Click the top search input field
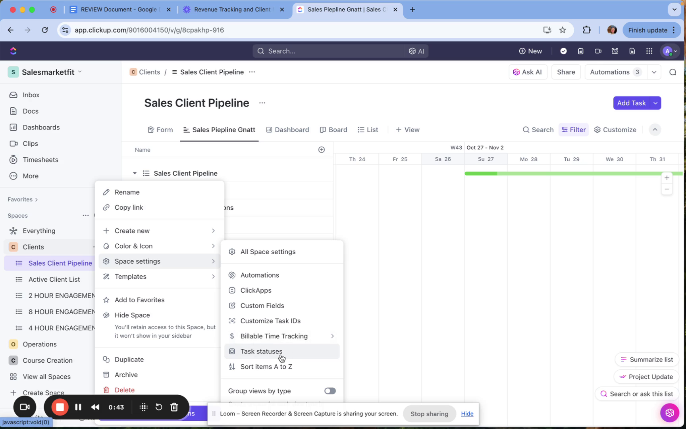 pos(330,51)
